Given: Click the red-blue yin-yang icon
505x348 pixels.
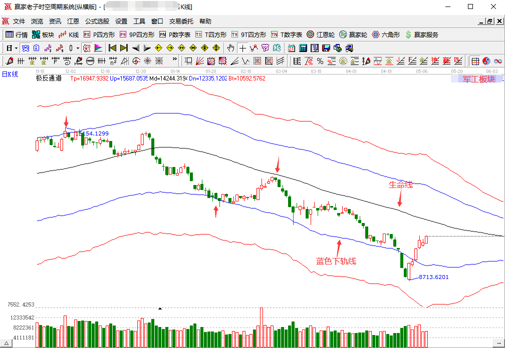Looking at the screenshot, I should (x=486, y=60).
